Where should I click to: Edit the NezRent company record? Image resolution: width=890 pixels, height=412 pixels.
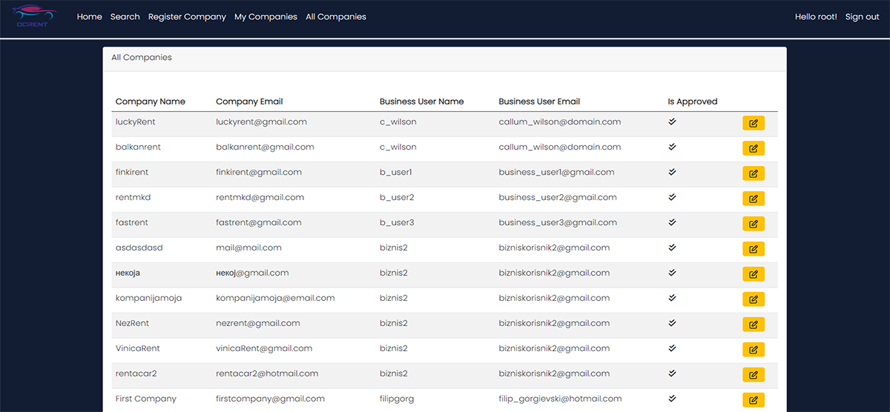(753, 325)
